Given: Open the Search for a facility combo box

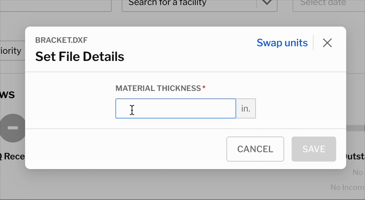Looking at the screenshot, I should tap(199, 5).
